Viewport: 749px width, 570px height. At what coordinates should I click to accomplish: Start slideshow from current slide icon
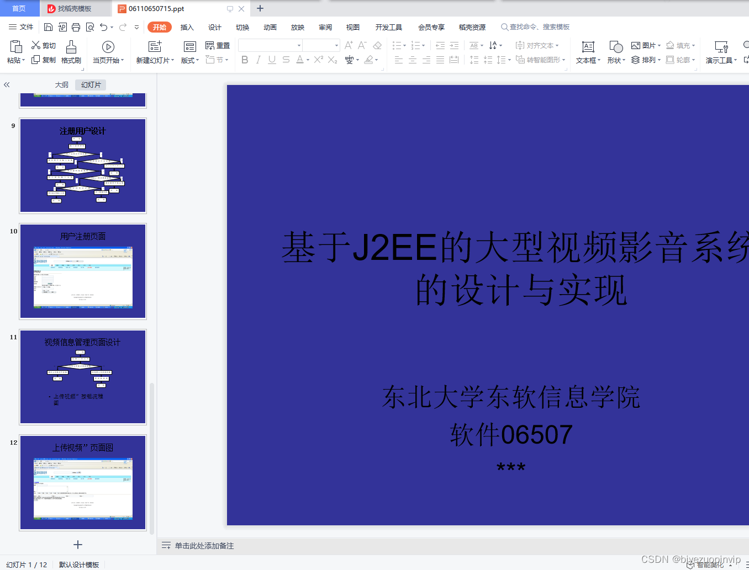pyautogui.click(x=108, y=47)
